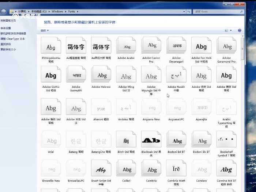Select the Bodoni Bd BT font
Image resolution: width=256 pixels, height=192 pixels.
click(176, 139)
